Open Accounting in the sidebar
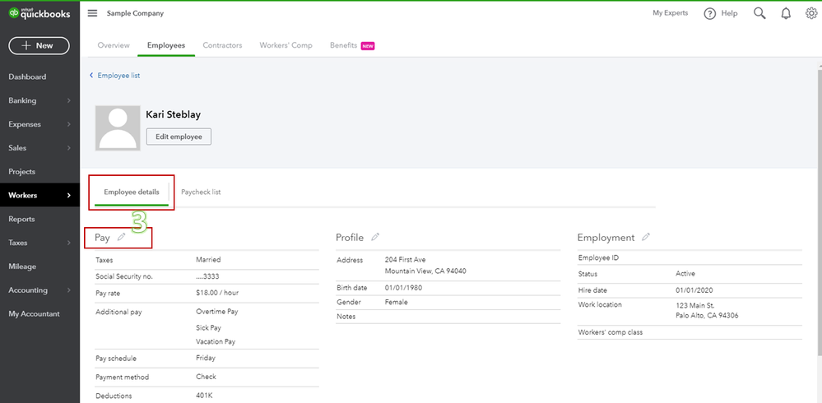Screen dimensions: 822x403 pos(28,290)
